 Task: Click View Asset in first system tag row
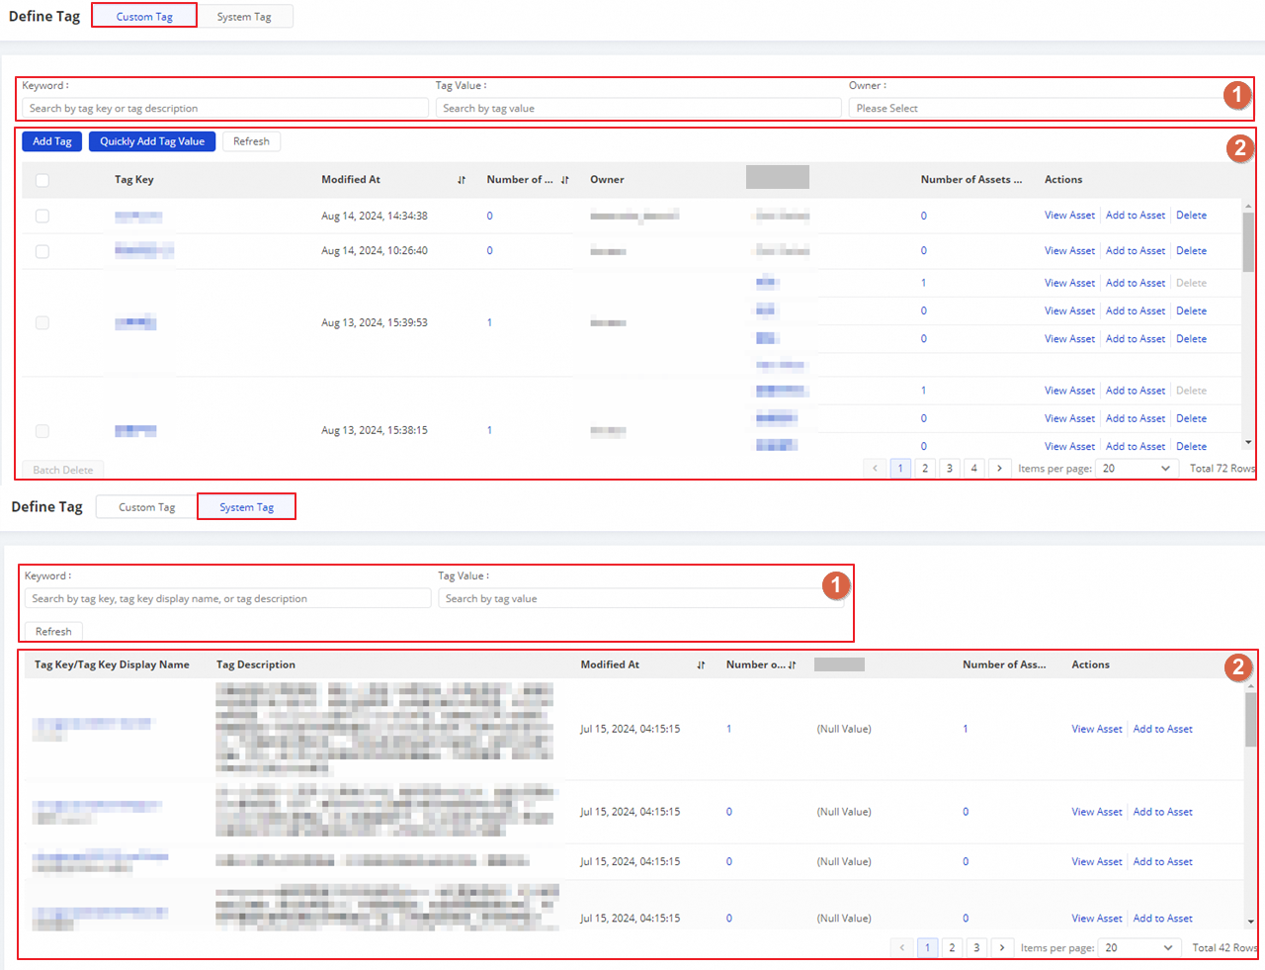tap(1097, 729)
